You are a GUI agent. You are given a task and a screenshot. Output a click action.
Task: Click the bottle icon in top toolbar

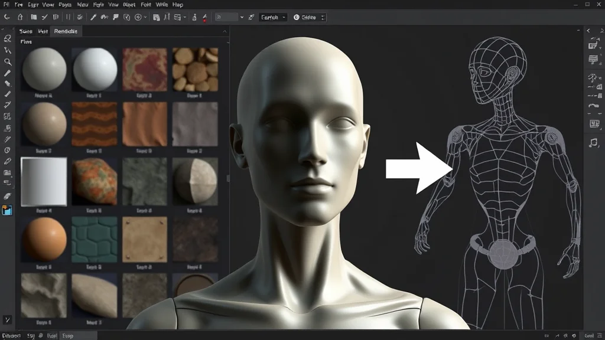click(194, 17)
